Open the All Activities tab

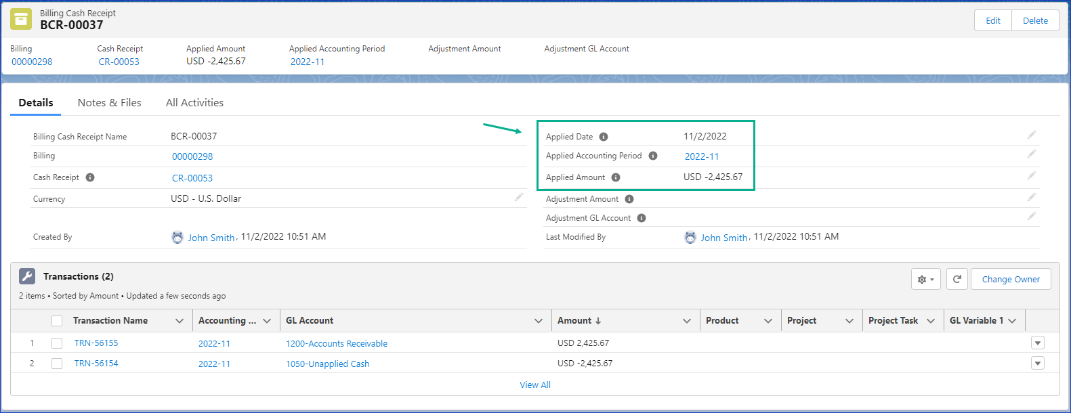194,103
